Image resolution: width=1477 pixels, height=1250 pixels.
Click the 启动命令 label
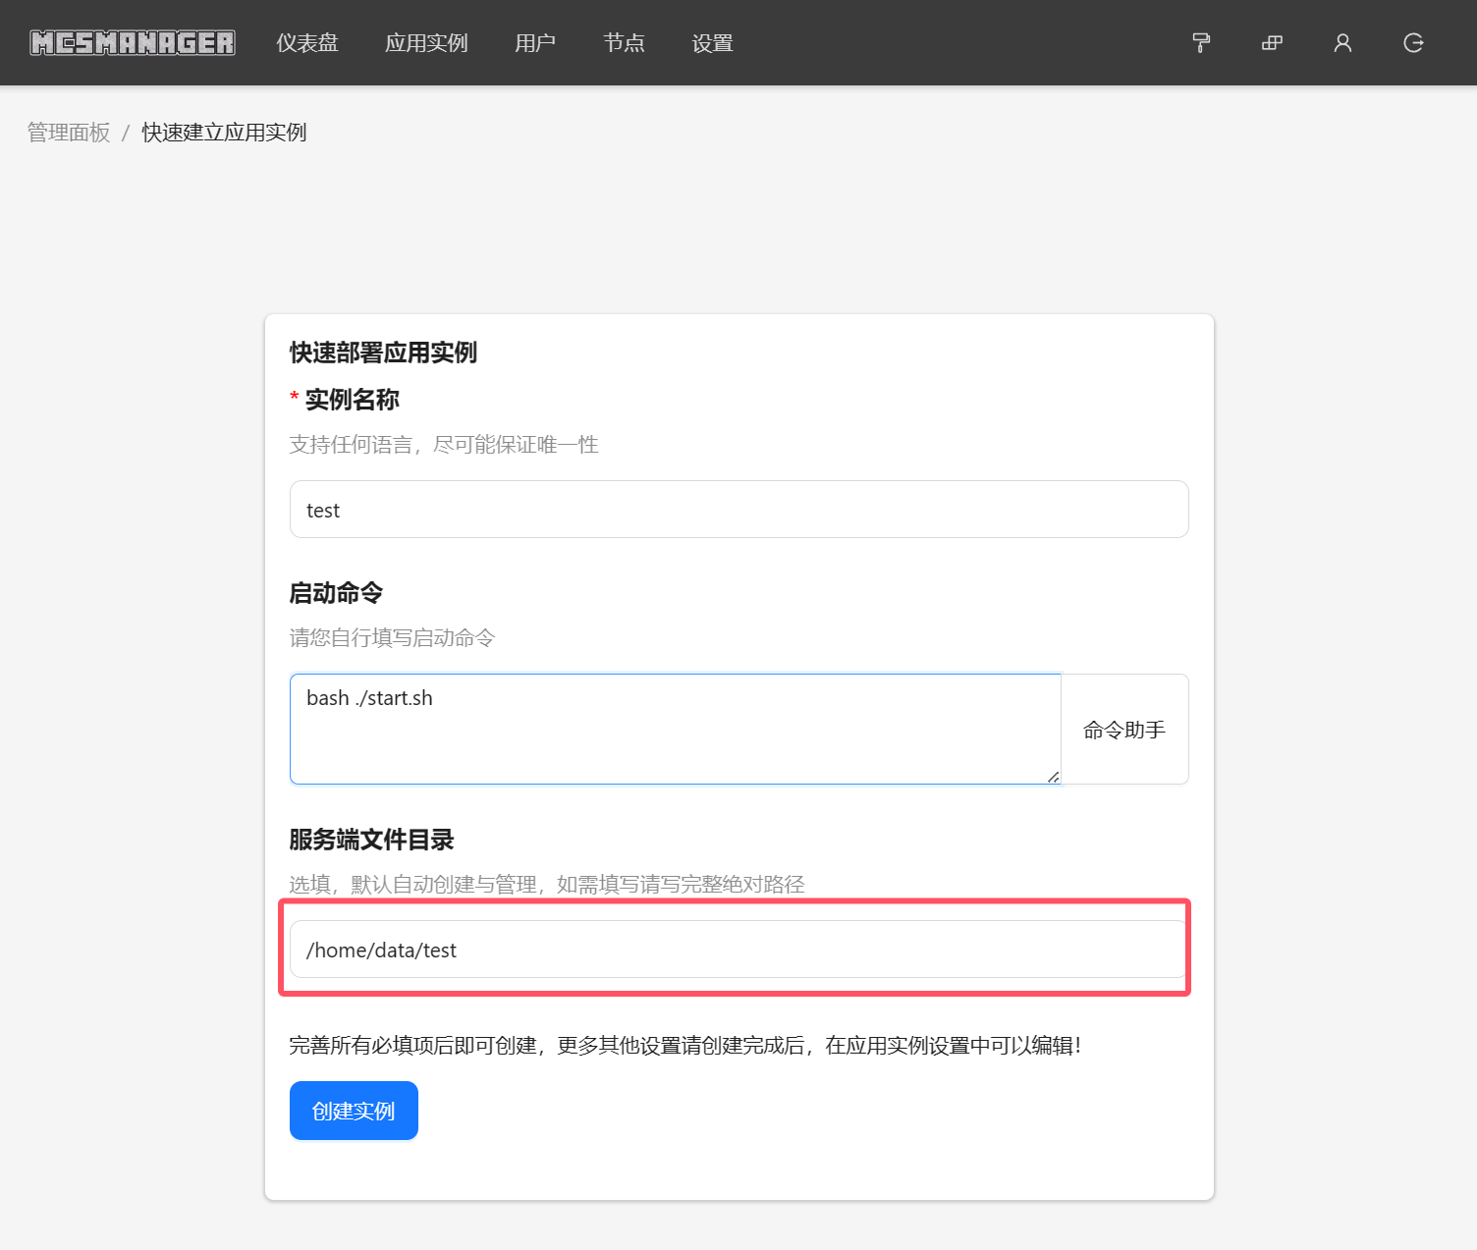[x=336, y=593]
